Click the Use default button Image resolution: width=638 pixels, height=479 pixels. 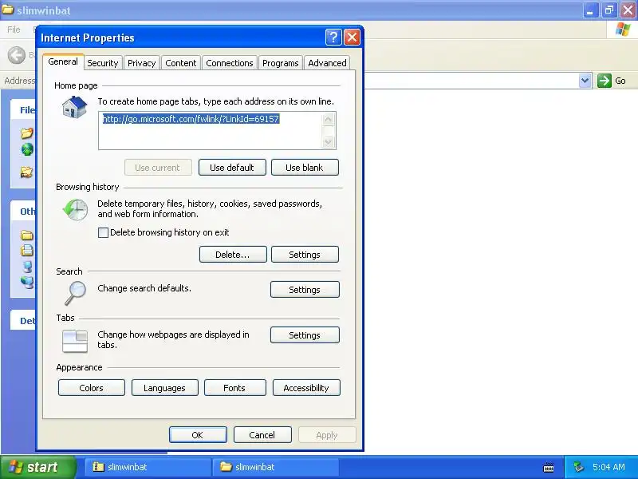coord(232,168)
